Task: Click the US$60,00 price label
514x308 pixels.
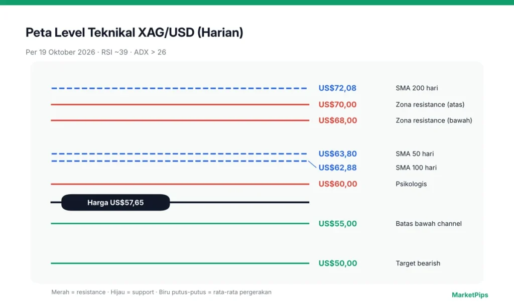Action: point(338,184)
